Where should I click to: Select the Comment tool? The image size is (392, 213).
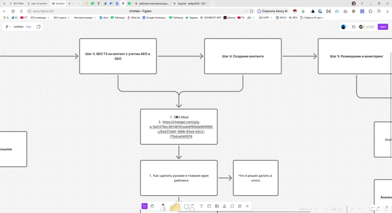point(232,206)
